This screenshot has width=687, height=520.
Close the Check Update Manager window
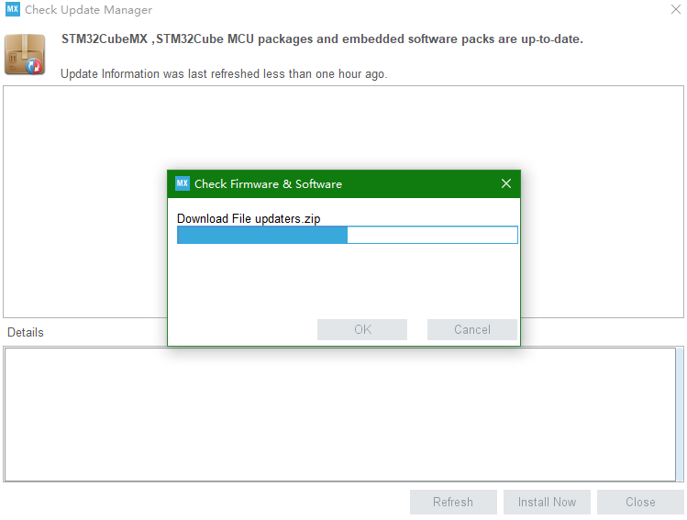click(676, 9)
